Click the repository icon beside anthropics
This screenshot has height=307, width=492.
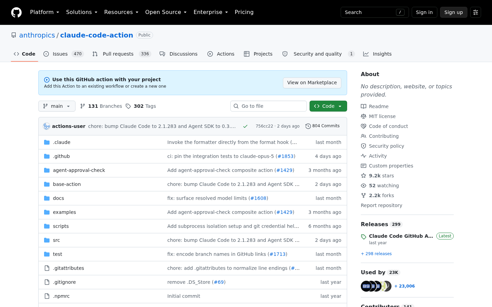14,35
